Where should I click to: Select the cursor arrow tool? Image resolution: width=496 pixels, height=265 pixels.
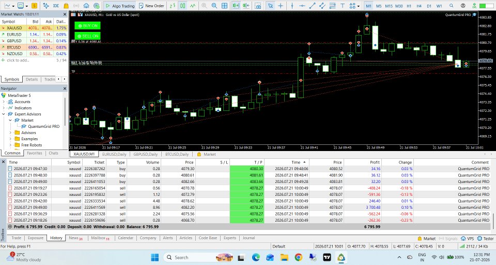point(270,6)
